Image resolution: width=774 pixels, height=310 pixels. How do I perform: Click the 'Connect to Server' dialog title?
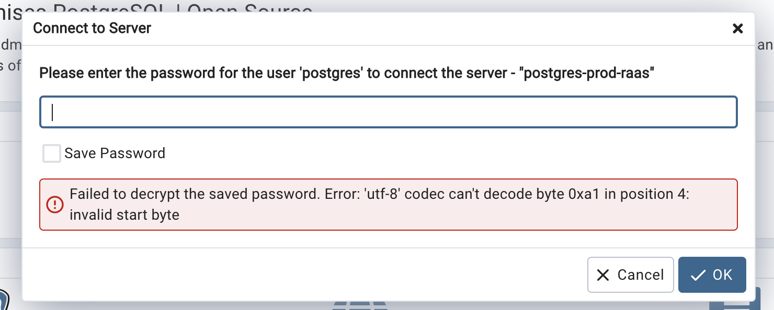coord(92,28)
